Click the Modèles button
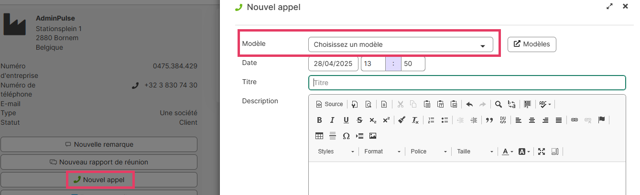 tap(532, 44)
